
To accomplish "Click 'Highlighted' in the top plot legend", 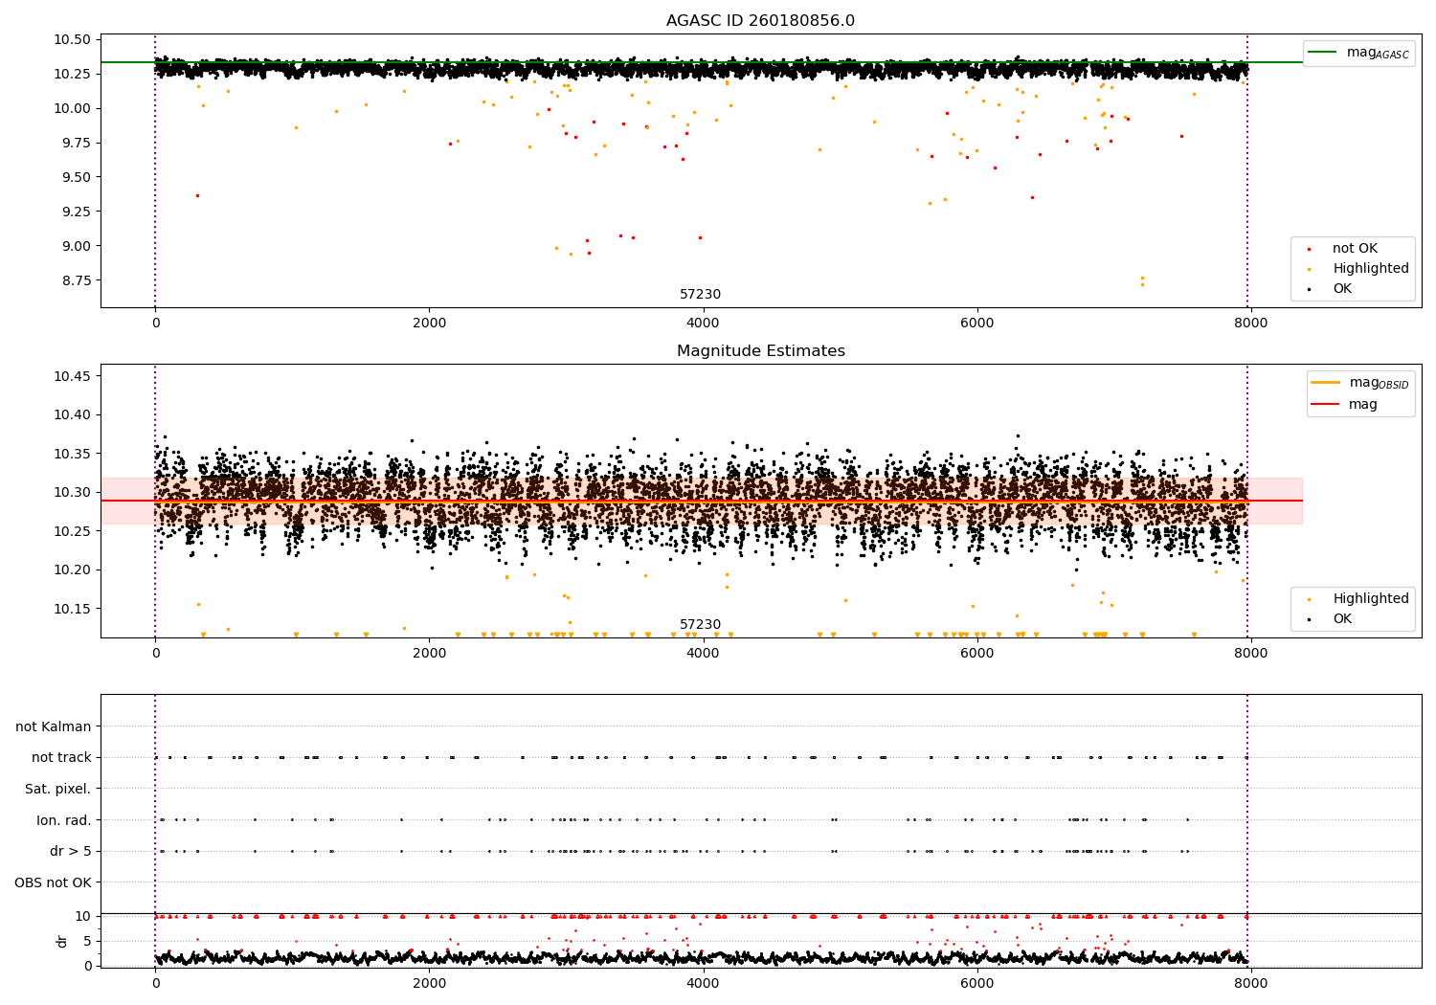I will (x=1371, y=269).
